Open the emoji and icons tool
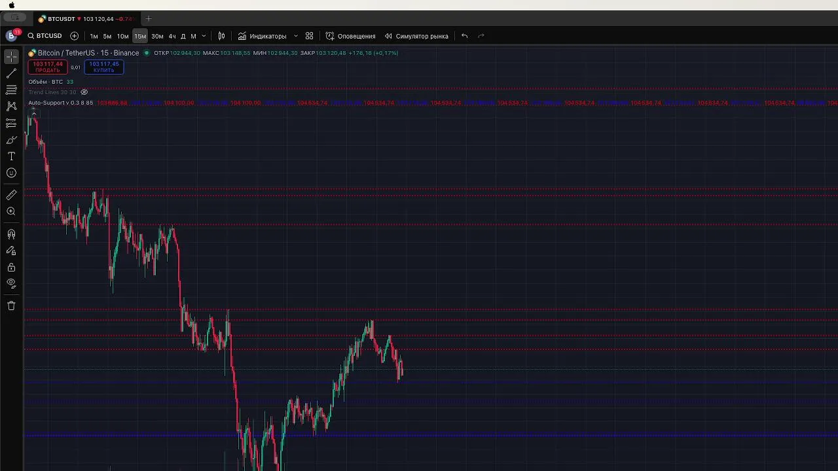Viewport: 838px width, 471px height. coord(11,173)
